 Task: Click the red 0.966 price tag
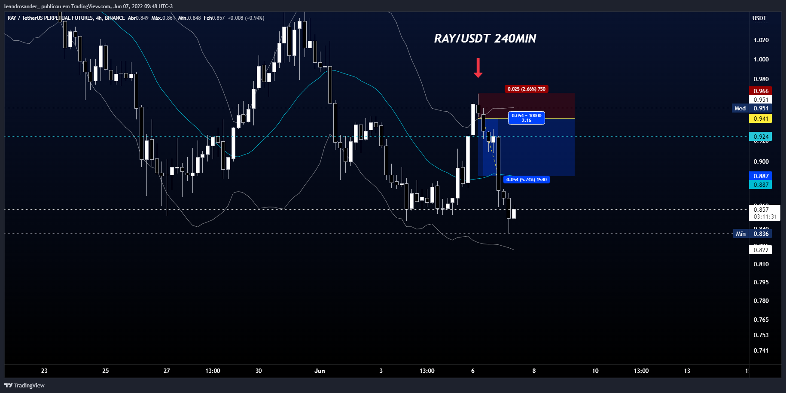pyautogui.click(x=761, y=91)
